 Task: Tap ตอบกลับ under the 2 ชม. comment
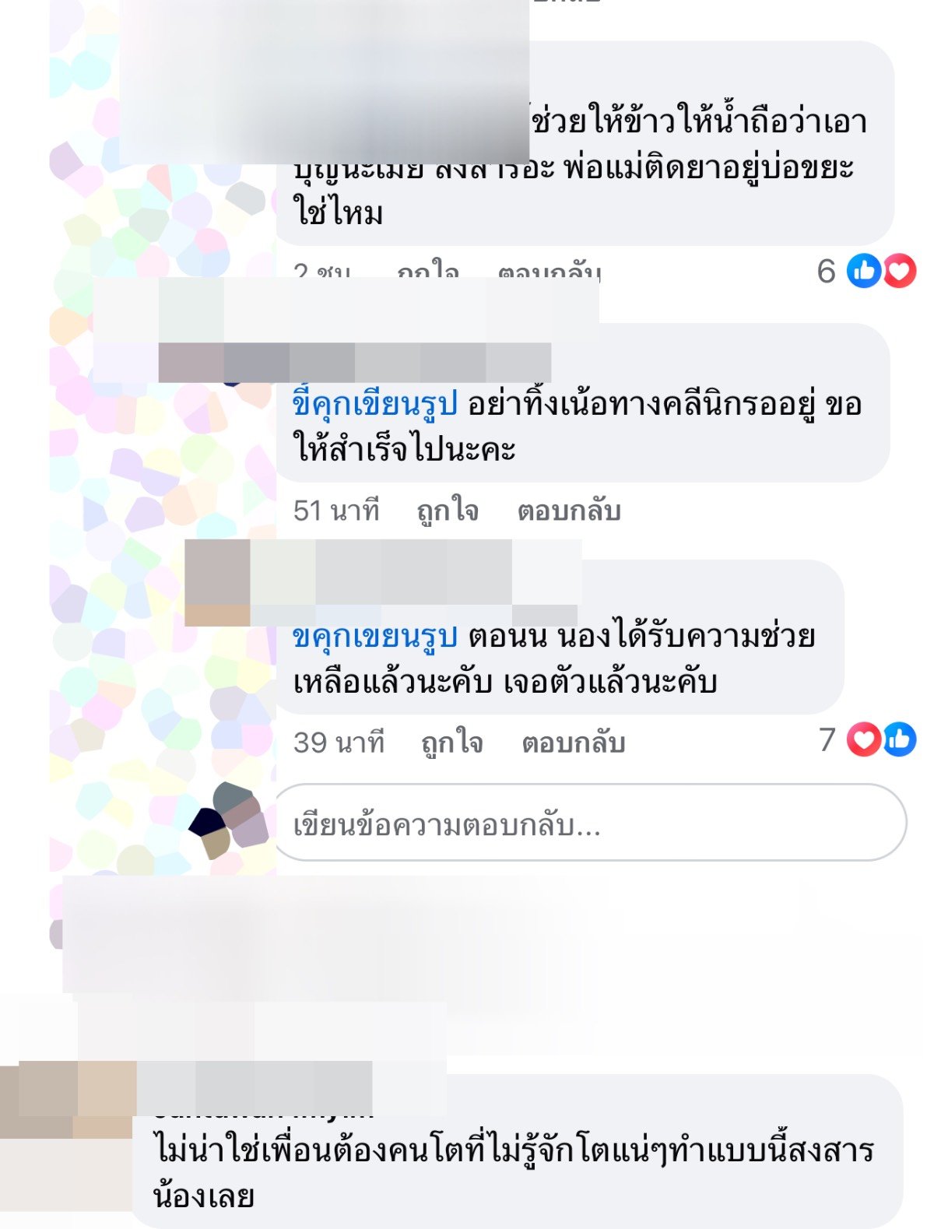click(x=550, y=271)
